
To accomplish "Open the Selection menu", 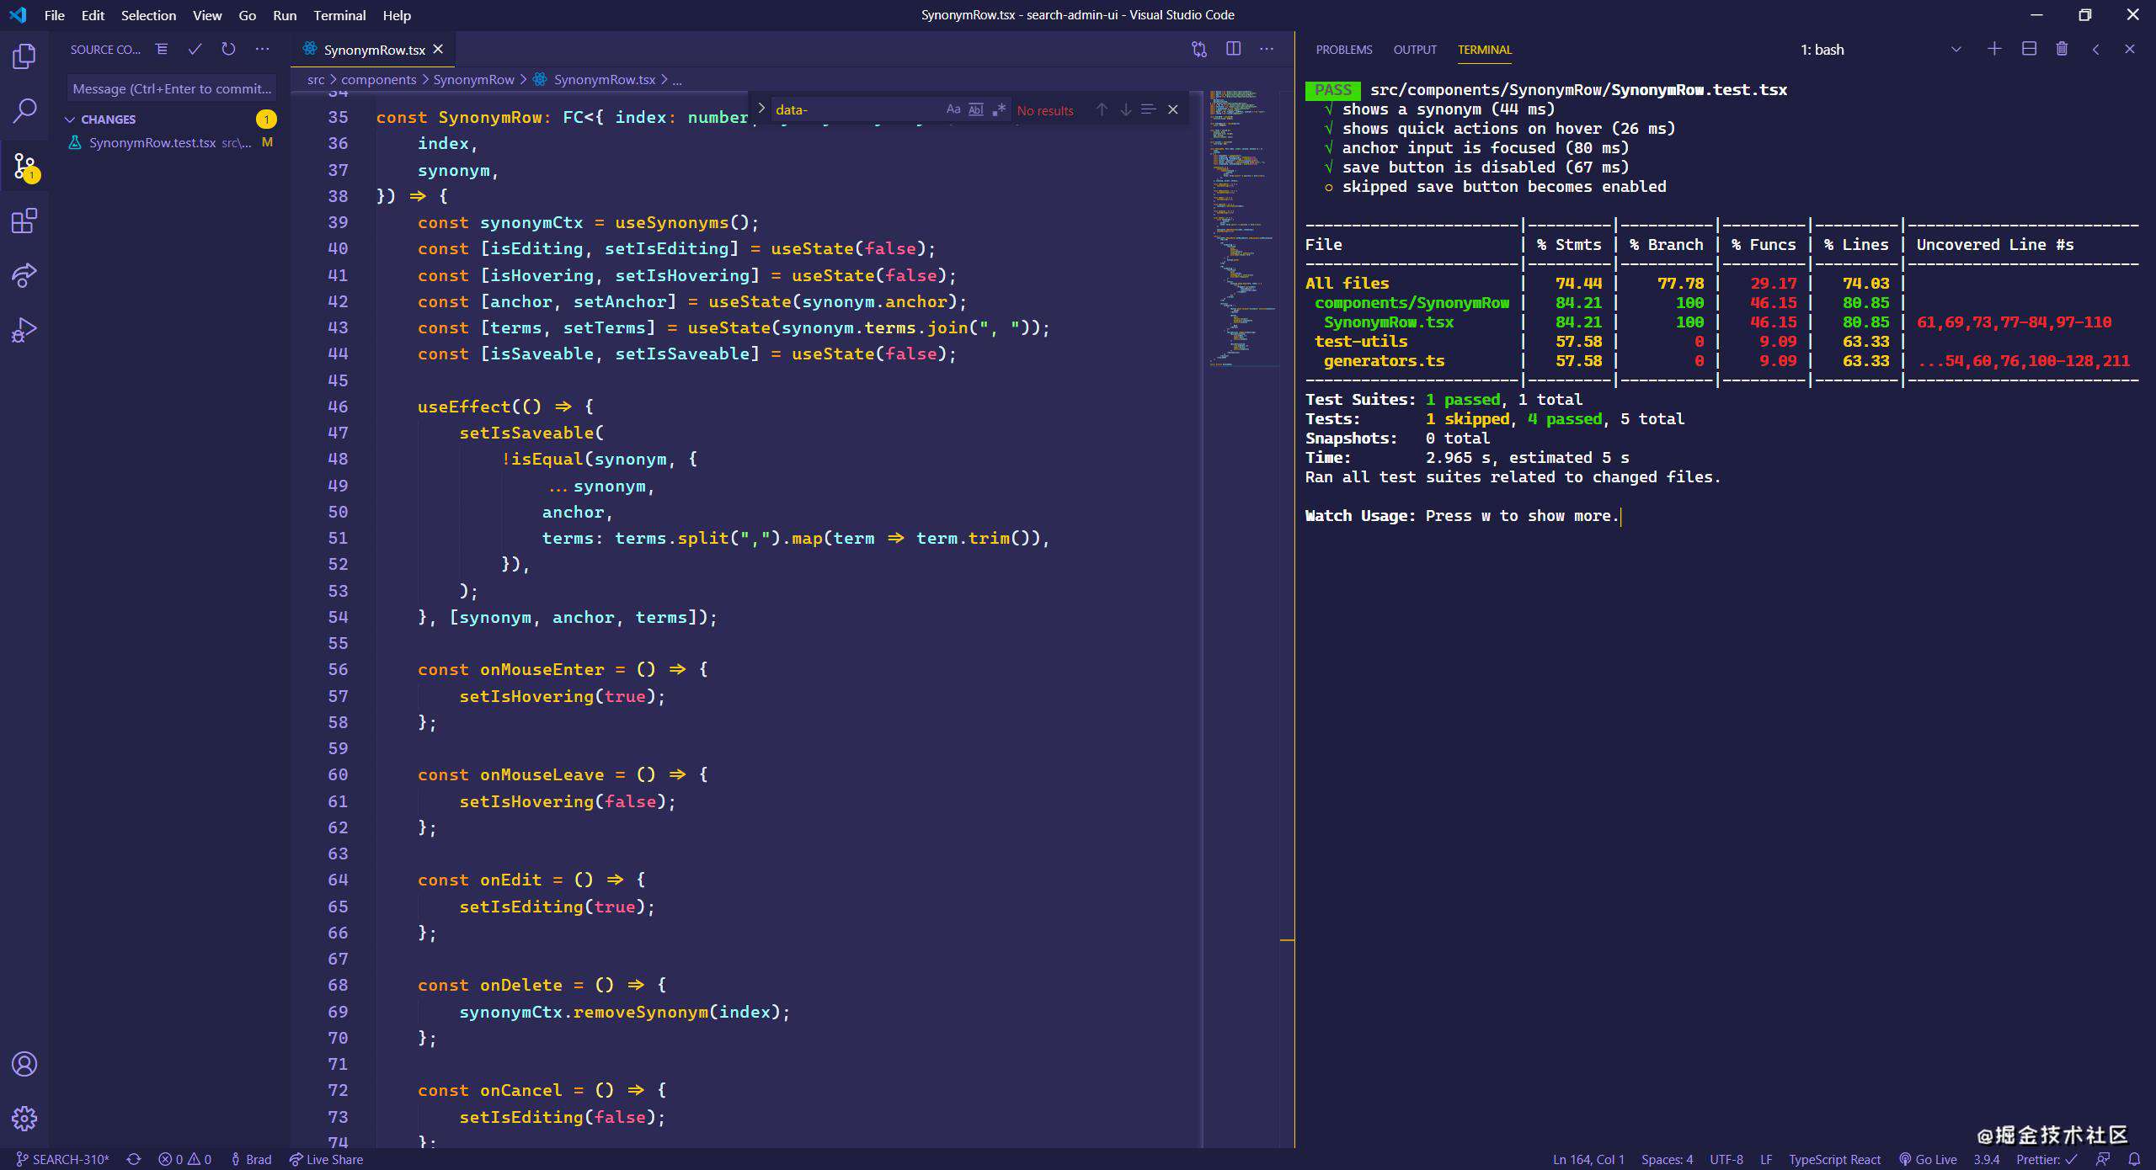I will (148, 15).
